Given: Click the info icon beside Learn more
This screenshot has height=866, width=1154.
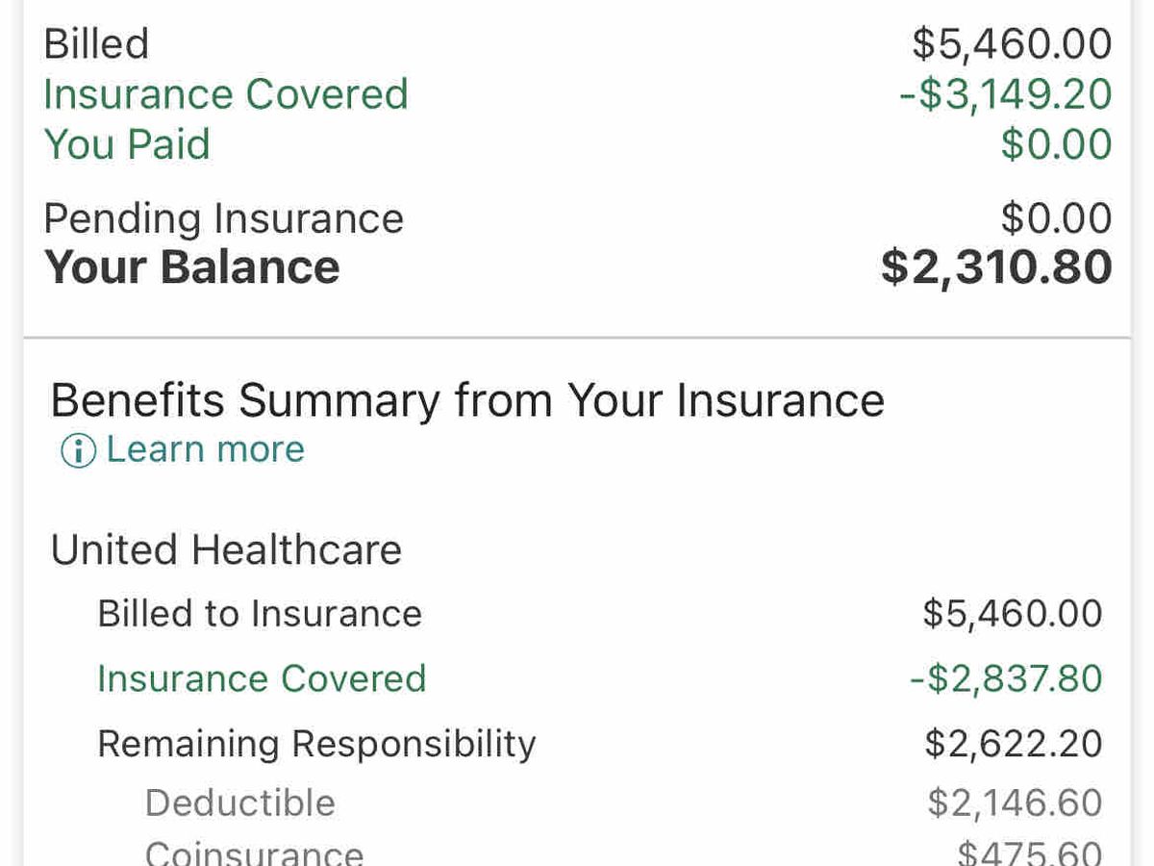Looking at the screenshot, I should (x=78, y=450).
